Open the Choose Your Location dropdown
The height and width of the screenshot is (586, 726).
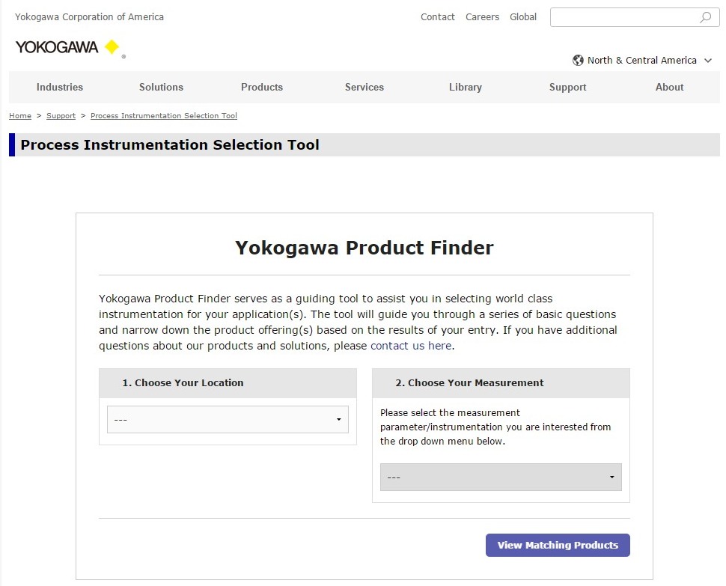pyautogui.click(x=228, y=420)
